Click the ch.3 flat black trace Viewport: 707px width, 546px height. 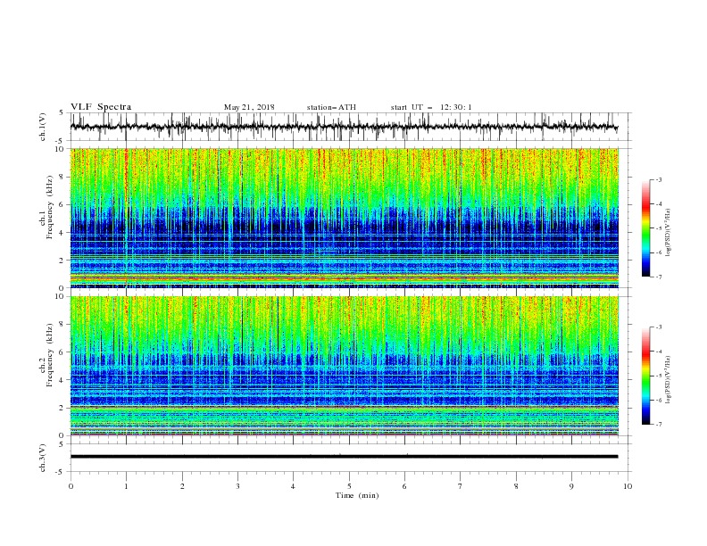tap(345, 457)
